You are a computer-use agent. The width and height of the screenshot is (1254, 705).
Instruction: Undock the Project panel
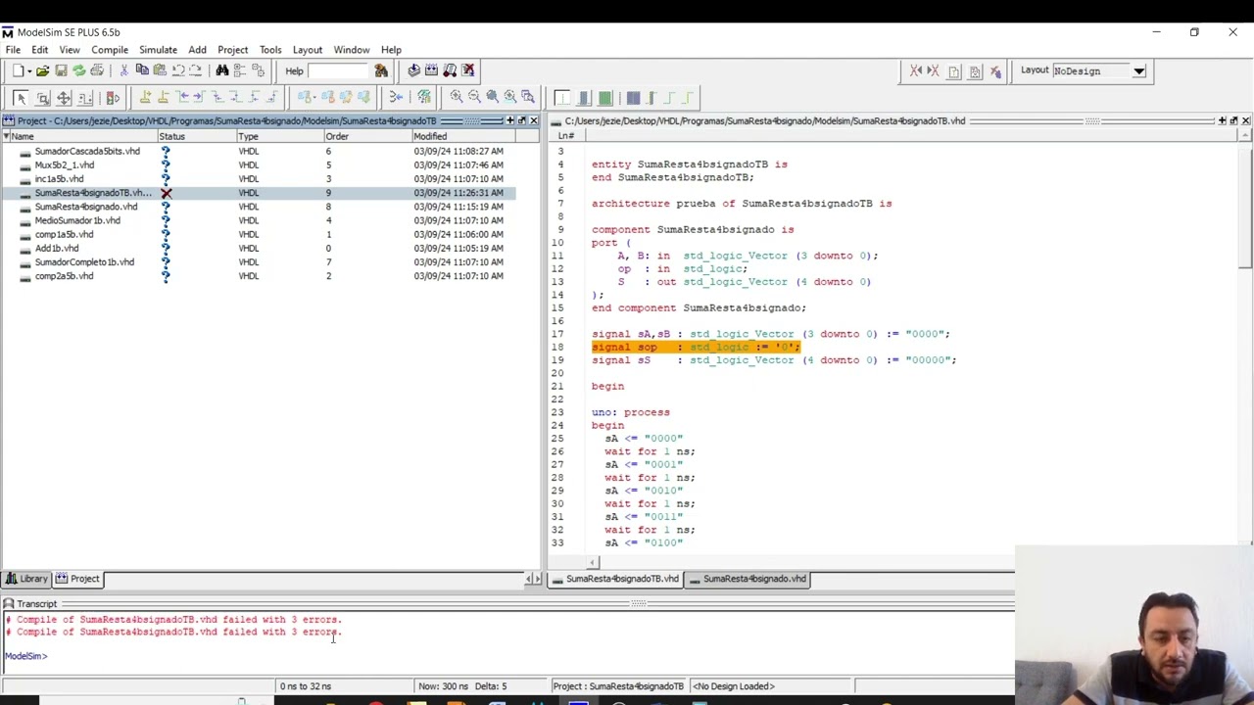point(522,120)
